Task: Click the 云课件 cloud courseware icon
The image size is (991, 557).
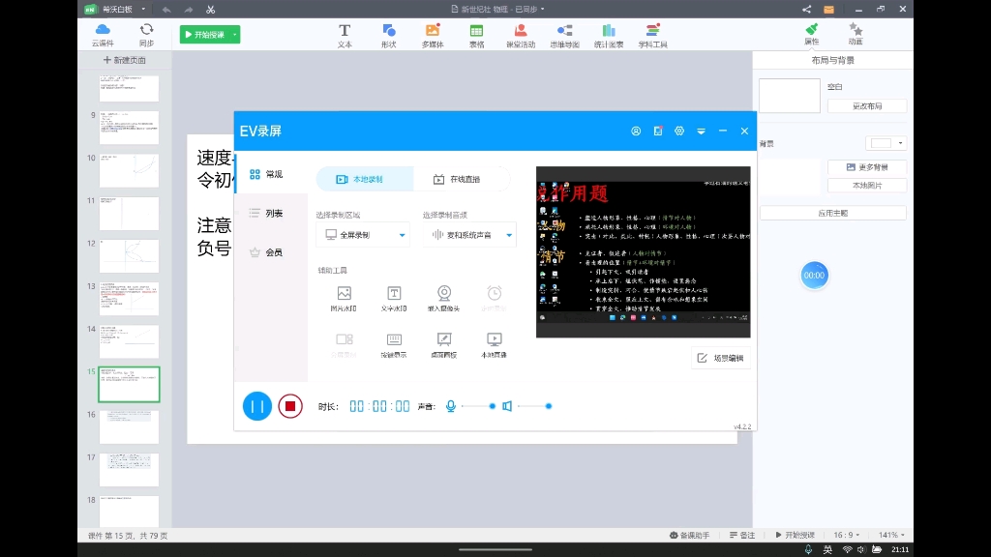Action: pyautogui.click(x=103, y=36)
